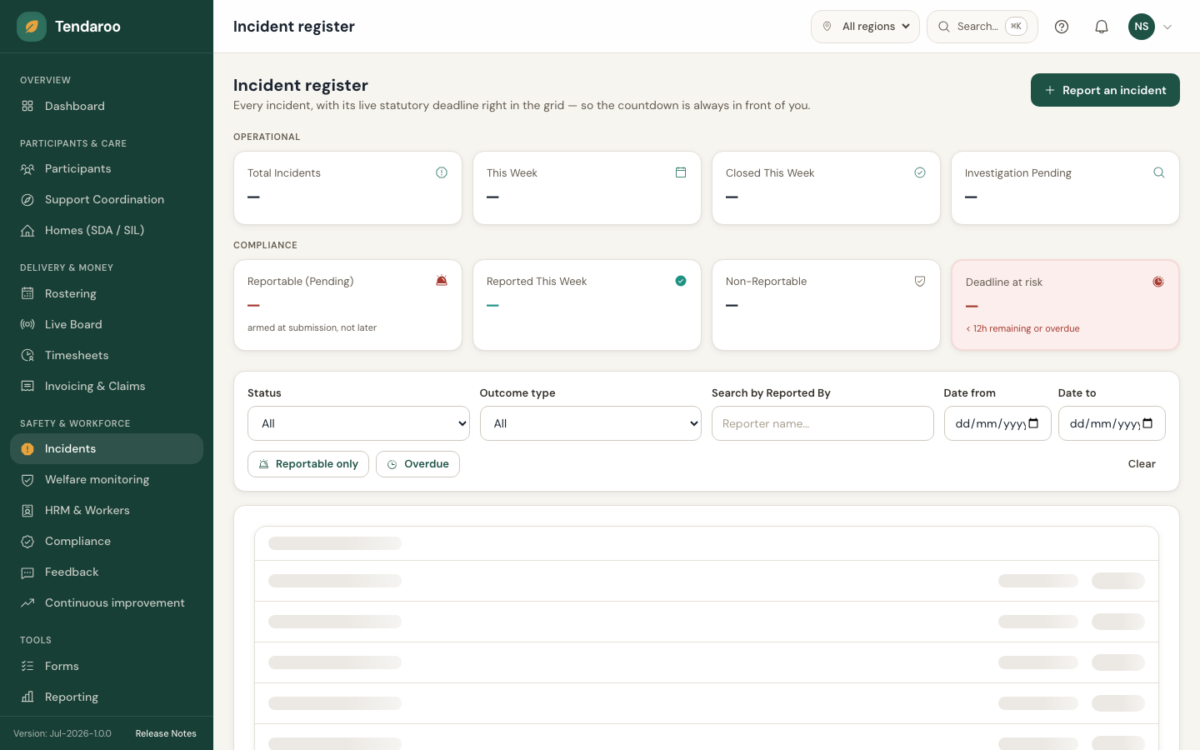
Task: Click the Forms checklist icon
Action: (x=27, y=666)
